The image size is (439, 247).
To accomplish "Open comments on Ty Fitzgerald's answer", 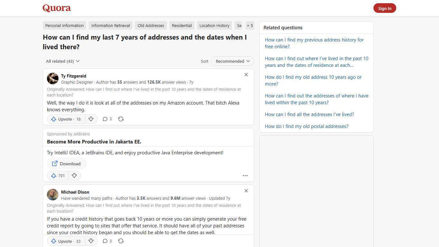I will [x=107, y=119].
